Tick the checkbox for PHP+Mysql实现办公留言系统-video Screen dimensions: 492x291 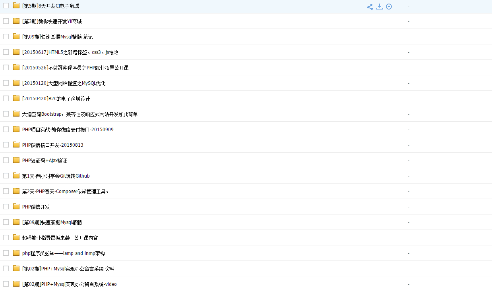[x=6, y=284]
